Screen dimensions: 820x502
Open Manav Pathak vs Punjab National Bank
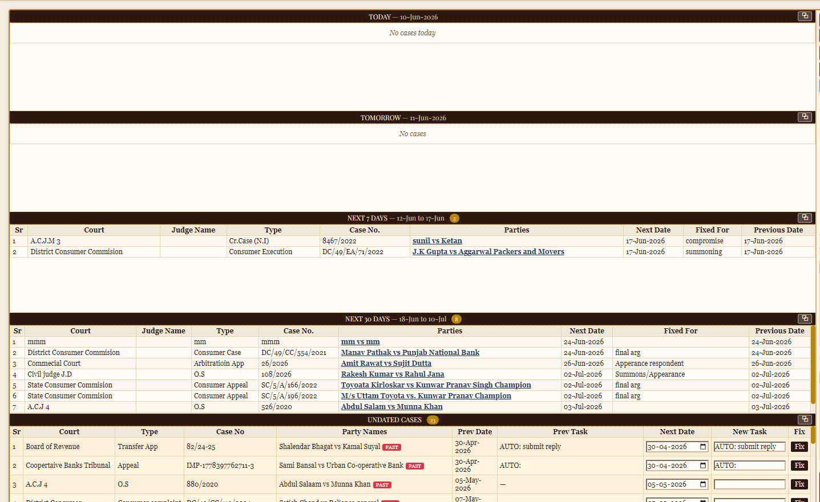point(410,353)
